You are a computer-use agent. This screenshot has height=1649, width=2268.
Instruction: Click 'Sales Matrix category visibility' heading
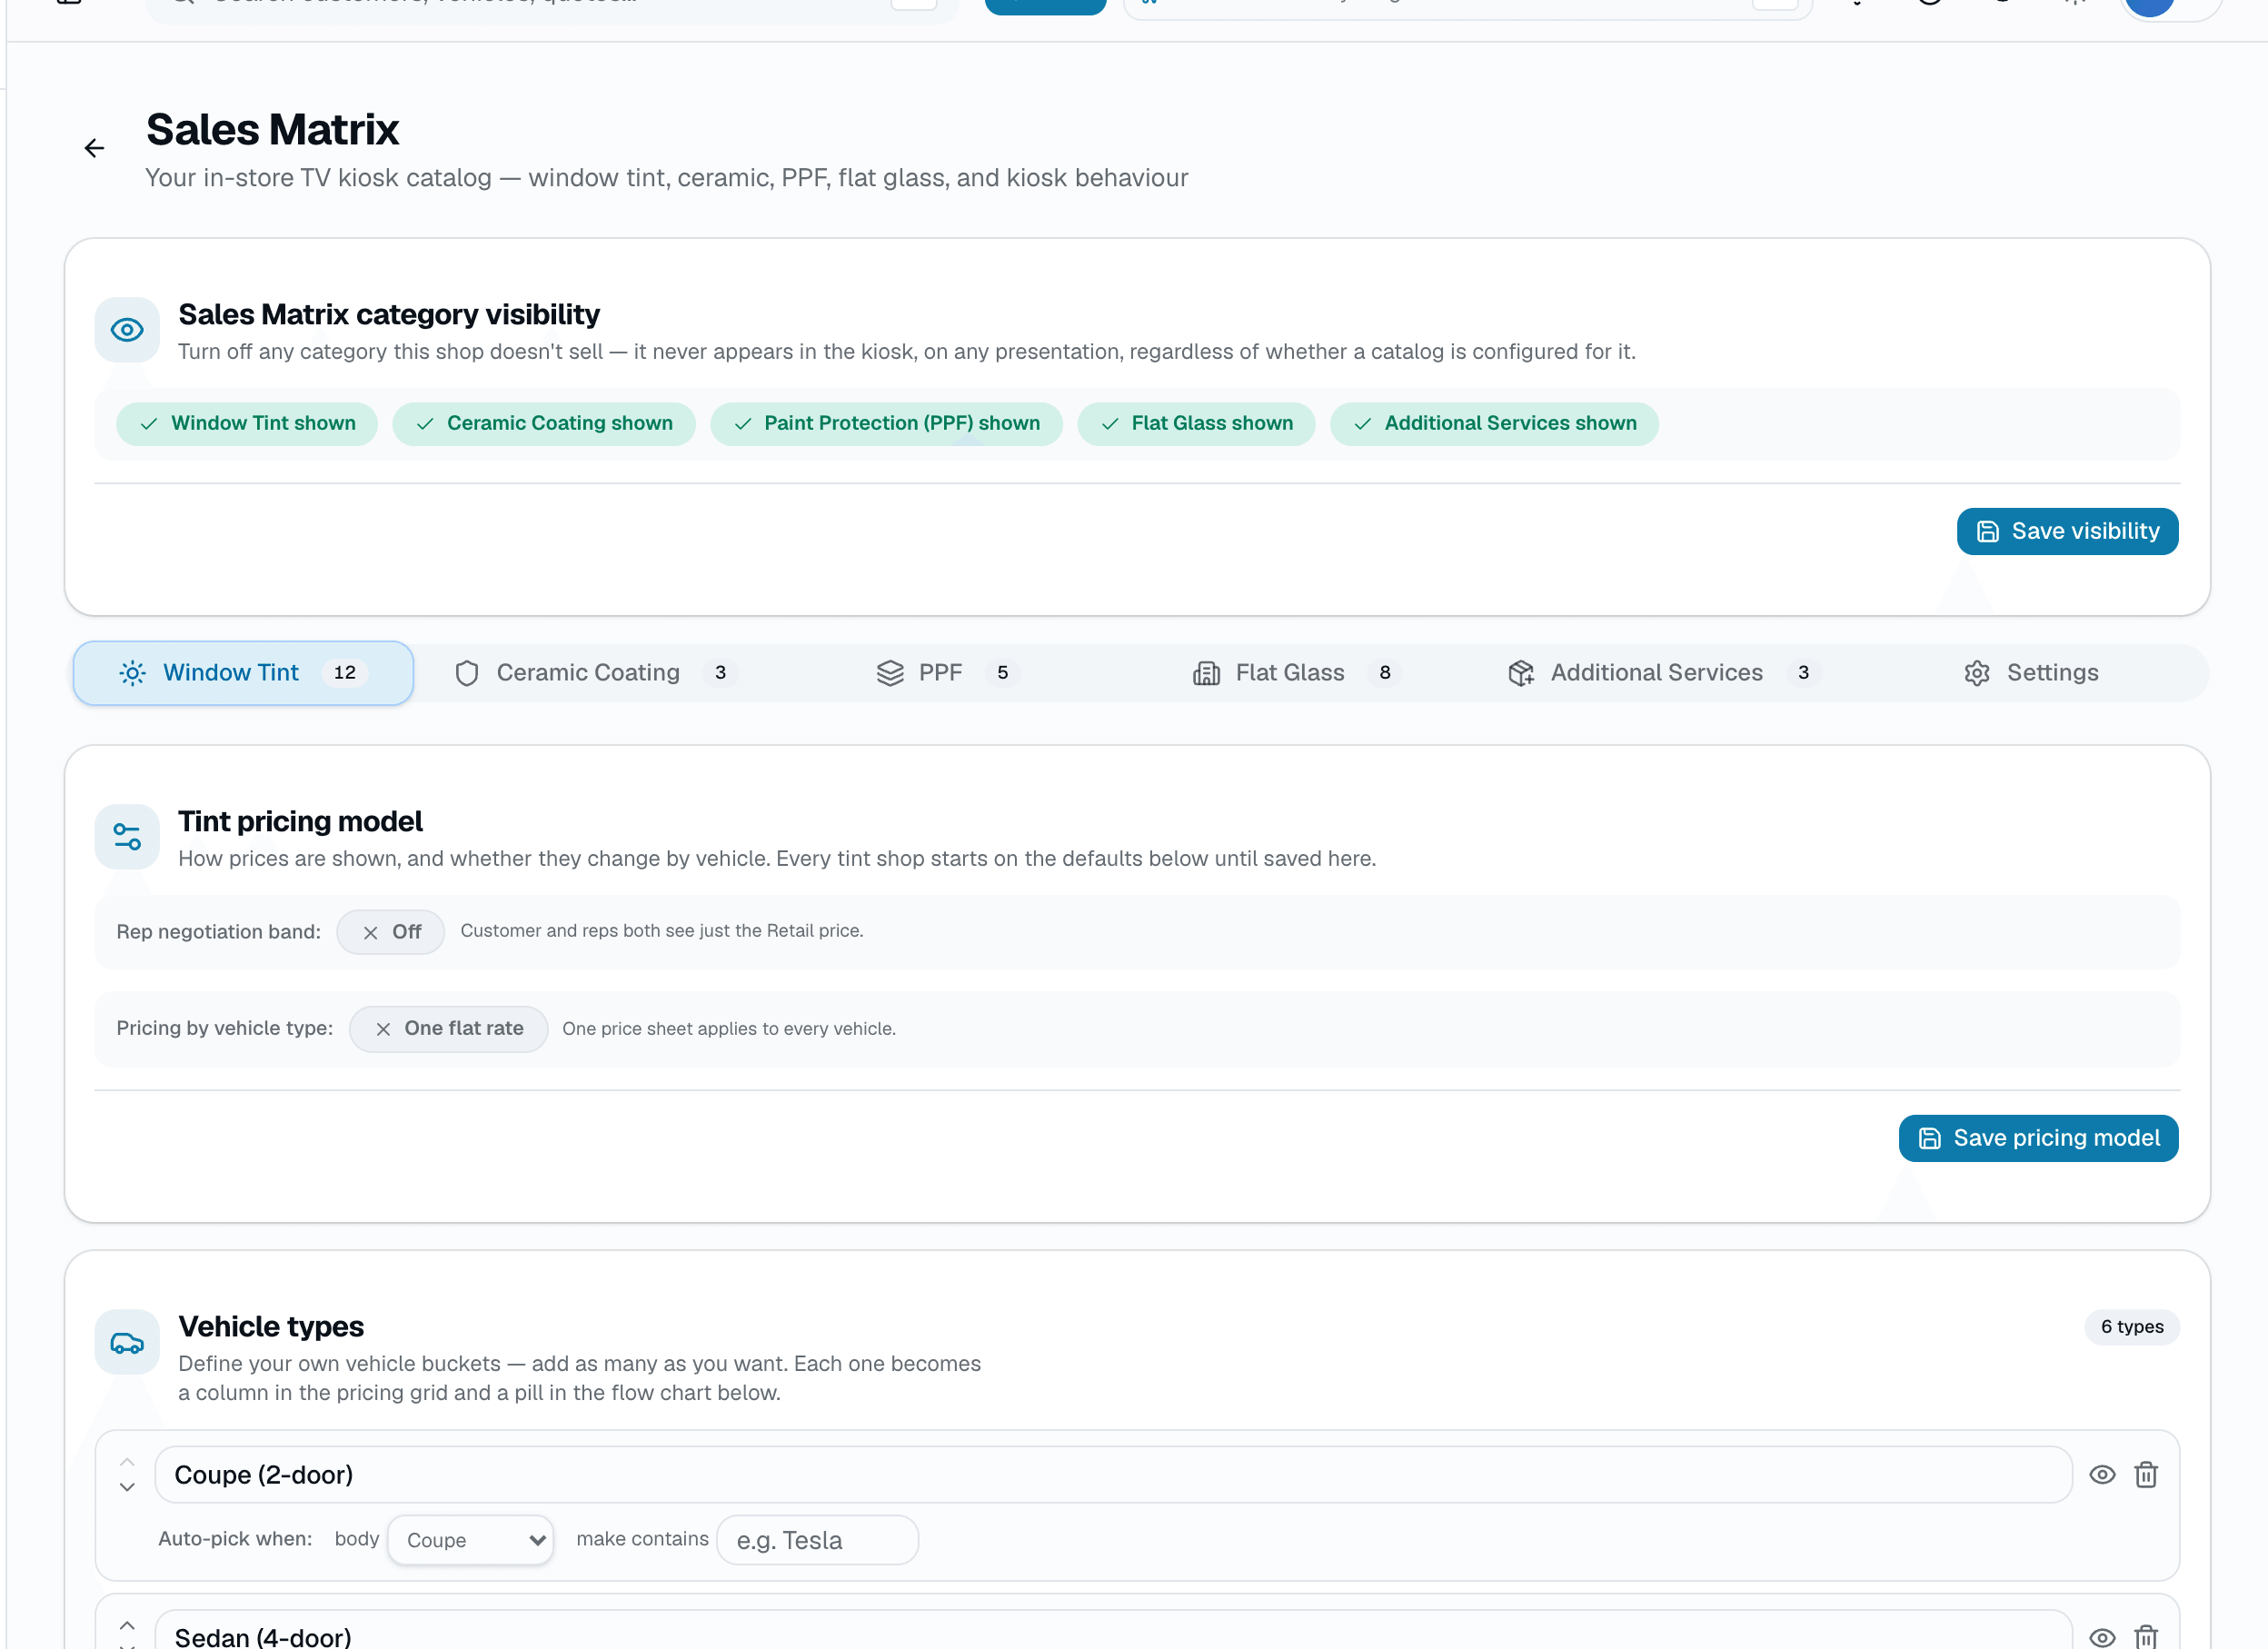coord(389,315)
